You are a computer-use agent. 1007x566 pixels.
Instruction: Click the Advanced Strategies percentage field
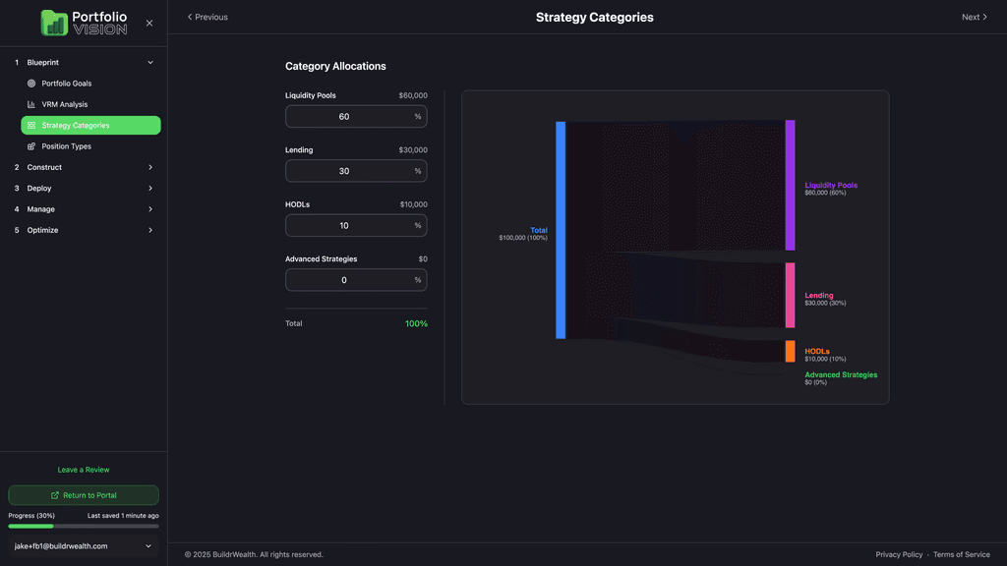click(x=356, y=280)
